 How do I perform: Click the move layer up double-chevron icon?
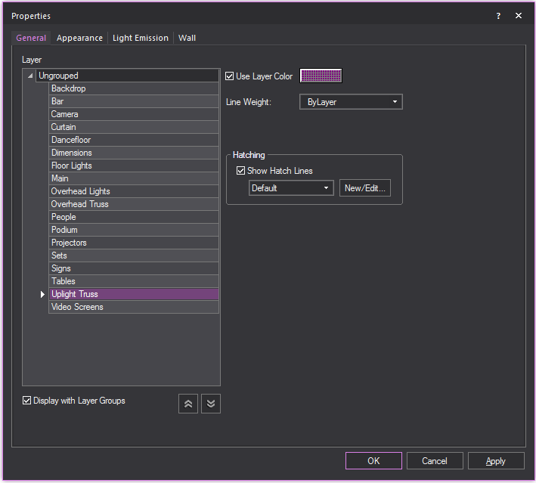188,404
